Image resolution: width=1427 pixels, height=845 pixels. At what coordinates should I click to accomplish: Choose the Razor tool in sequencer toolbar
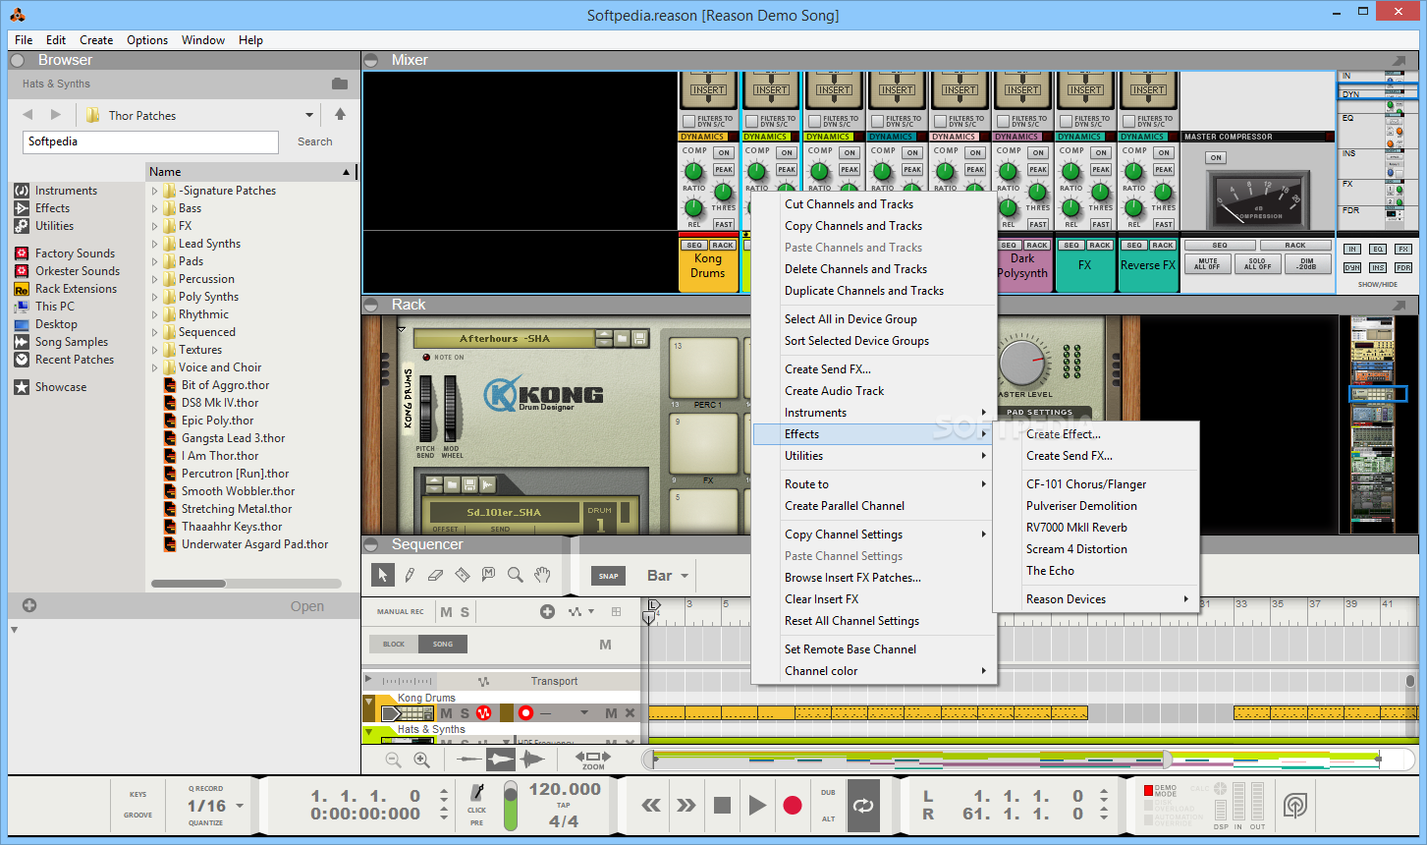pos(463,575)
